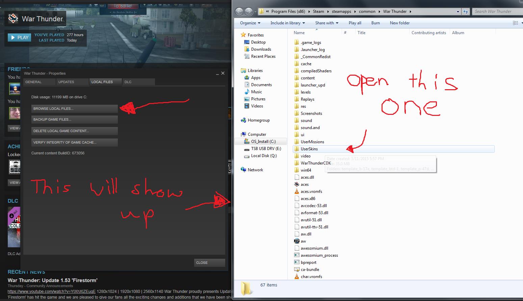This screenshot has height=301, width=523.
Task: Open the Apps library icon
Action: tap(246, 78)
